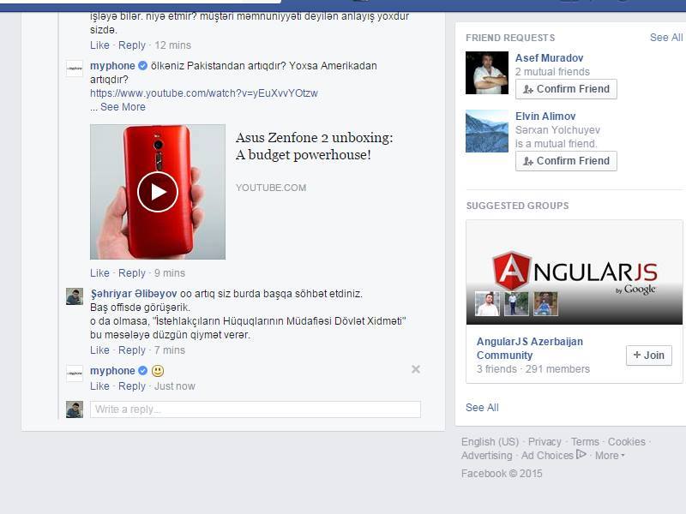Screen dimensions: 686x514
Task: Like the comment posted 12 mins ago
Action: pos(99,45)
